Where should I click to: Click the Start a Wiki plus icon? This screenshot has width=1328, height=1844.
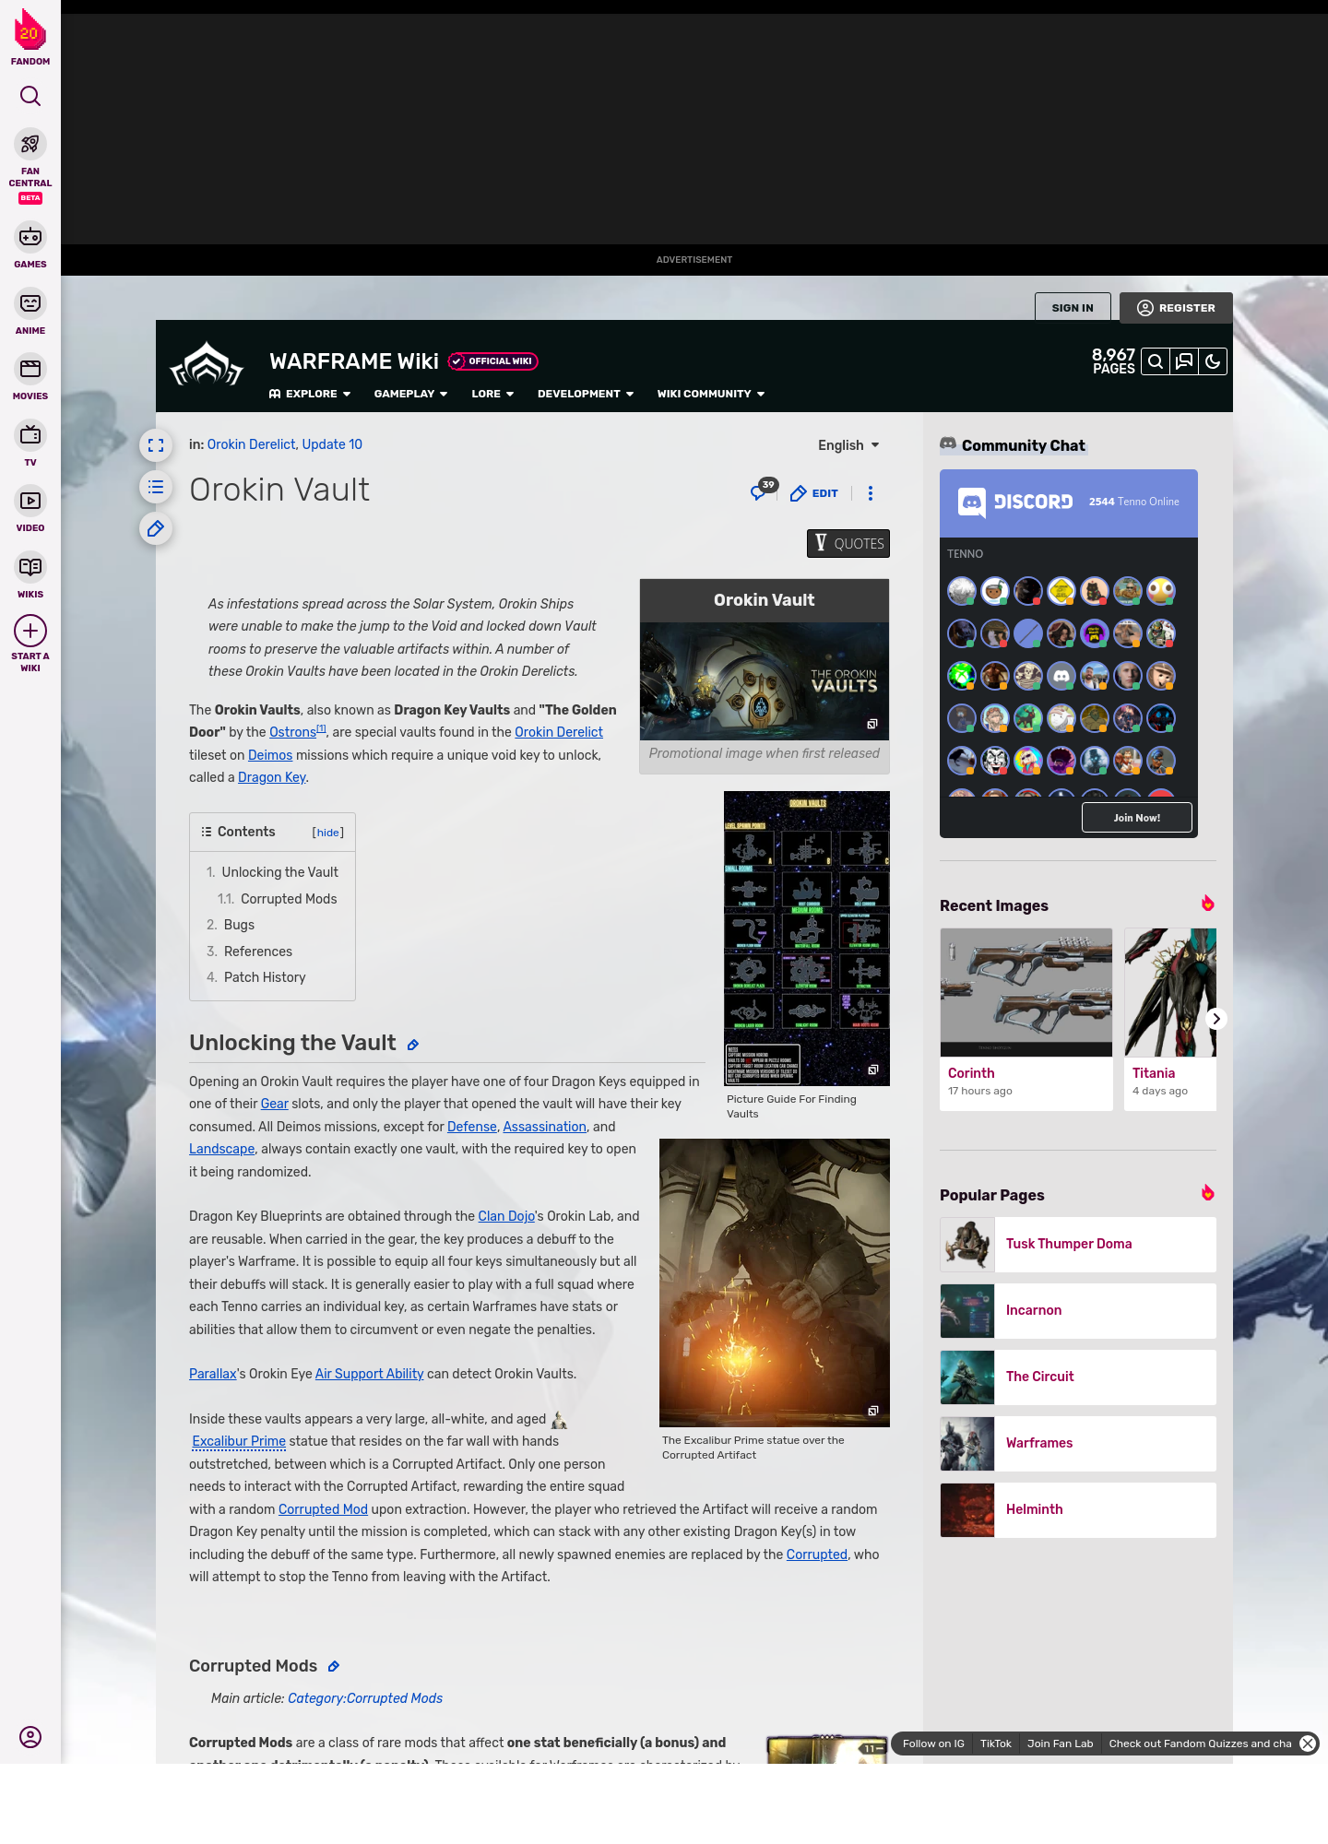[x=30, y=632]
